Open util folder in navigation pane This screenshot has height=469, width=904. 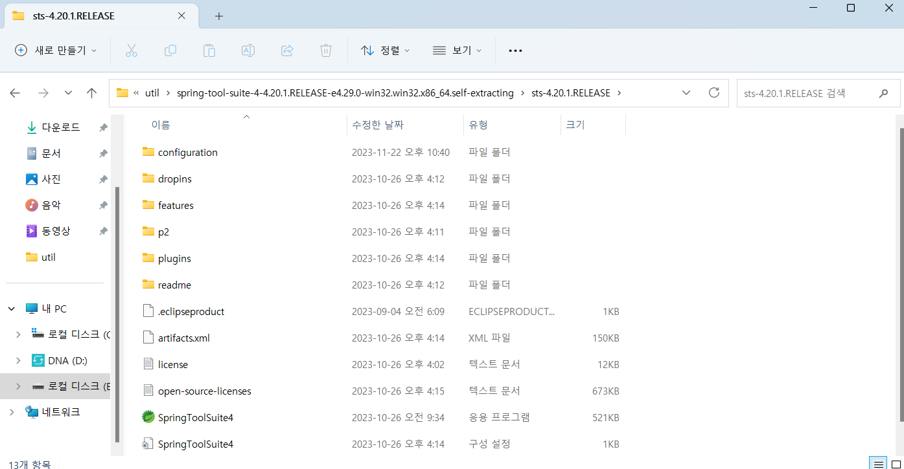[49, 257]
